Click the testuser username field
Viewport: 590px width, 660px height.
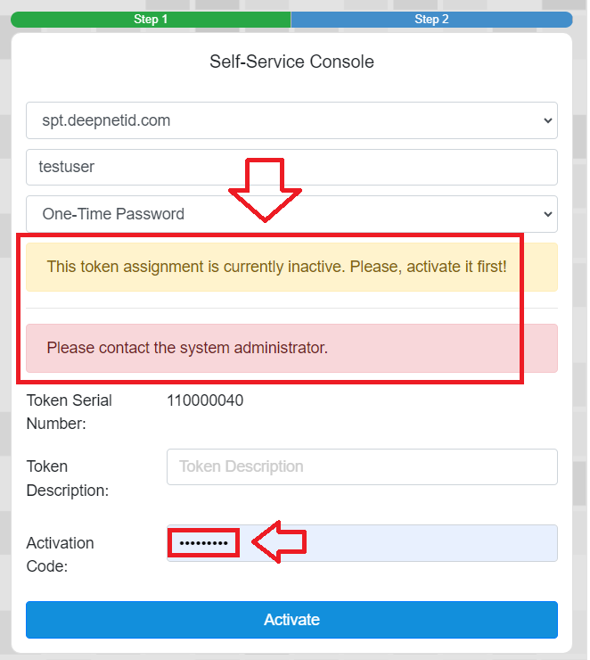[x=291, y=167]
